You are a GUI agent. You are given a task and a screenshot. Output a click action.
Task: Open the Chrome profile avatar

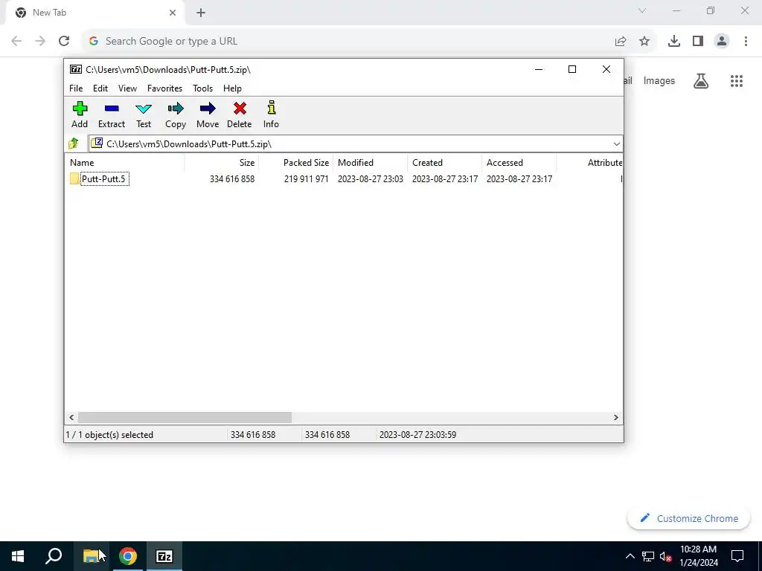pos(722,42)
